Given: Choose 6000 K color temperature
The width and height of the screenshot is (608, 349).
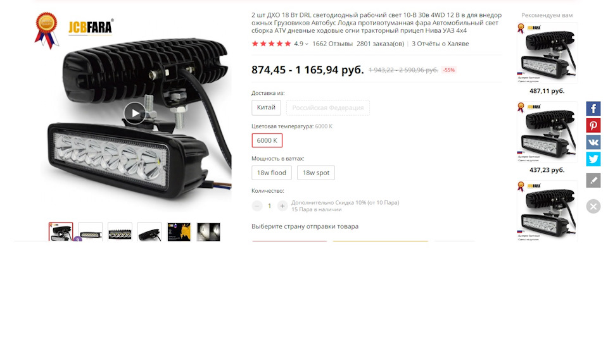Looking at the screenshot, I should (267, 140).
